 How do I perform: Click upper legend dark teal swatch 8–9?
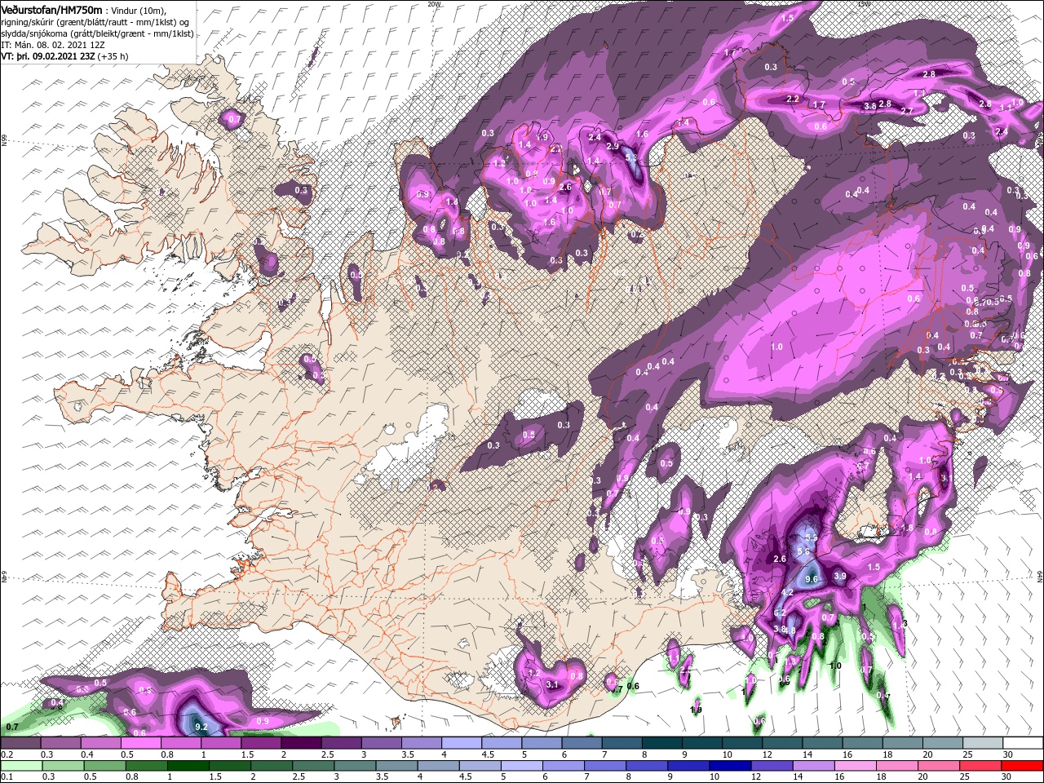(661, 742)
